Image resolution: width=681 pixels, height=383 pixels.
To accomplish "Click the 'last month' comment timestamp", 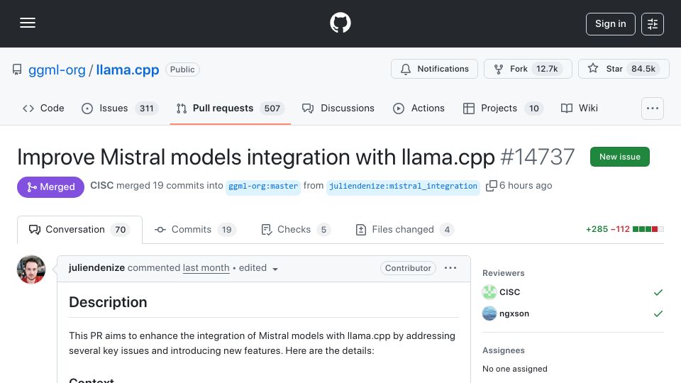I will (206, 268).
